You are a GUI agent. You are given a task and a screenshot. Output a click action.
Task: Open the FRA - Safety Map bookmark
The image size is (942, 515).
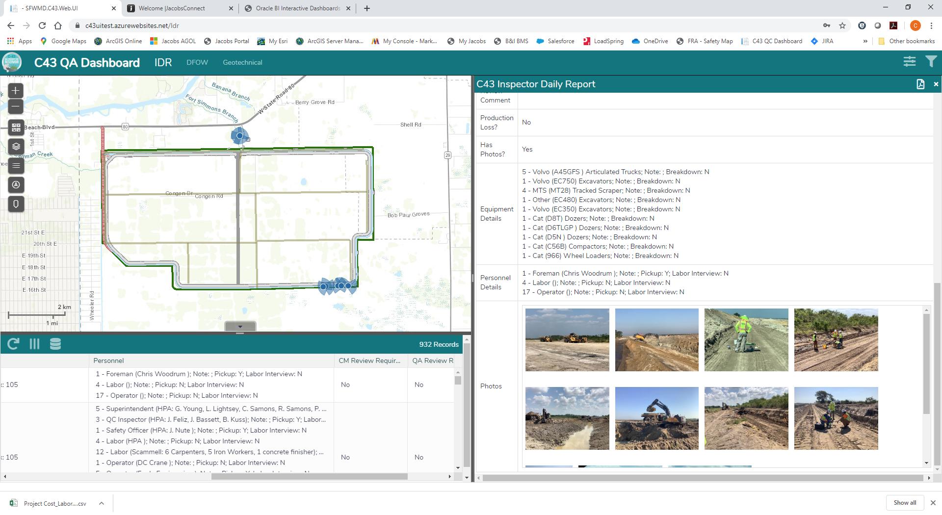tap(704, 41)
